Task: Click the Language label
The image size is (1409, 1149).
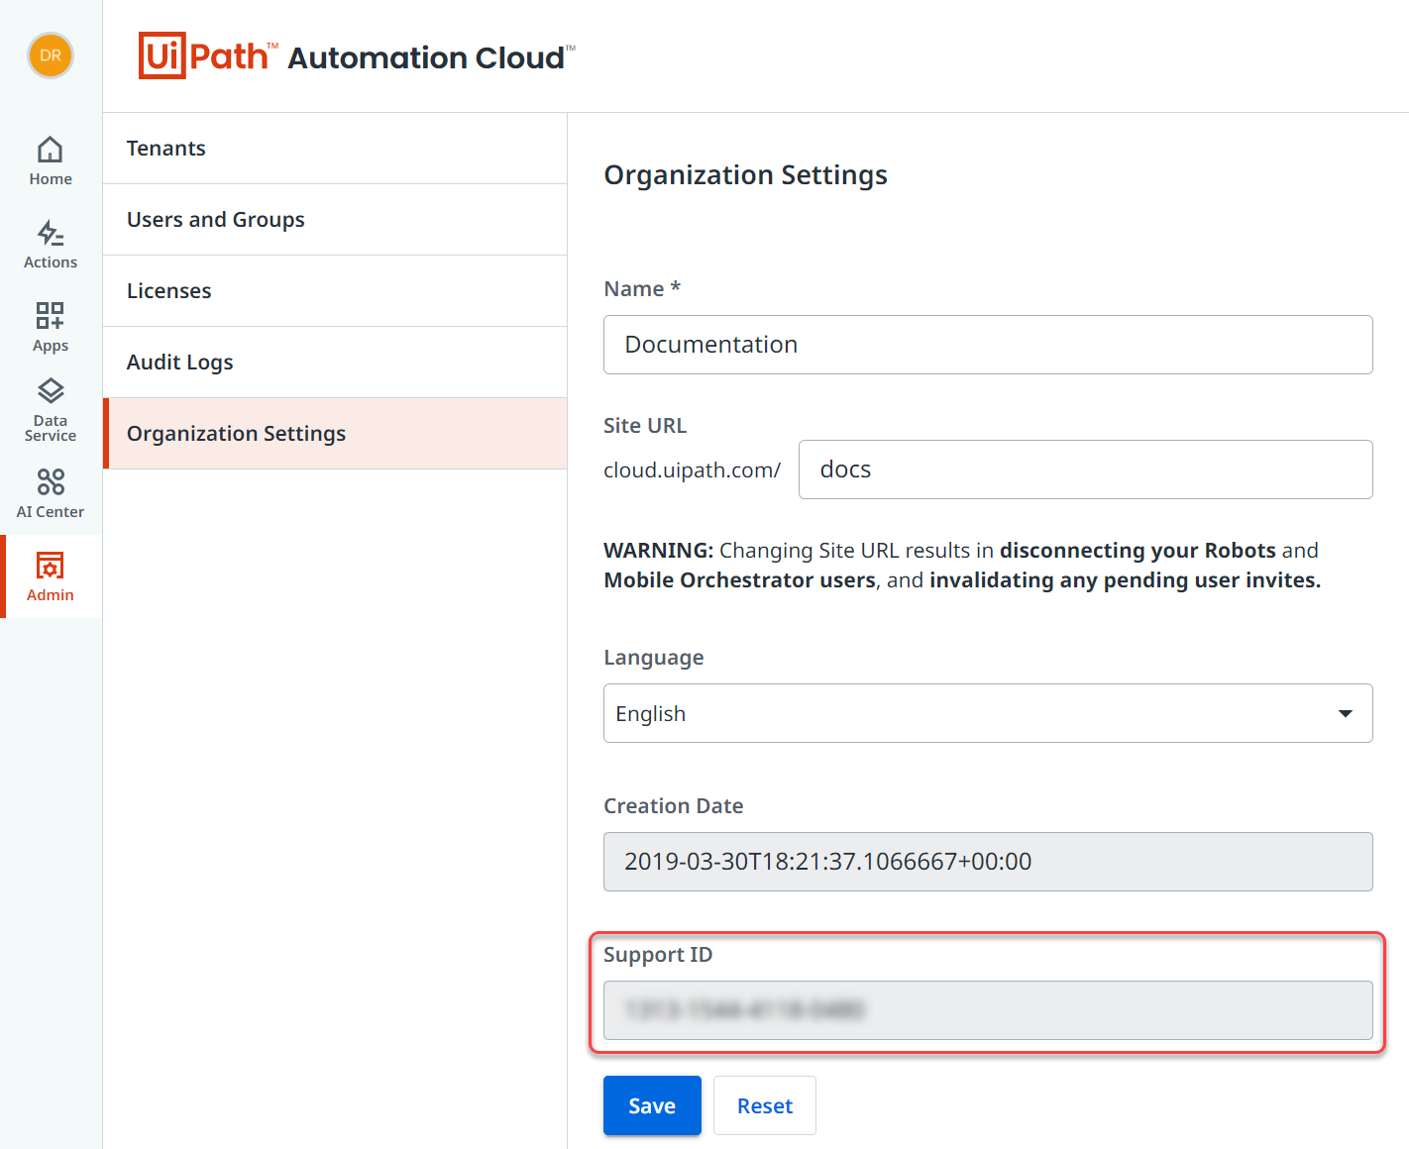Action: 654,658
